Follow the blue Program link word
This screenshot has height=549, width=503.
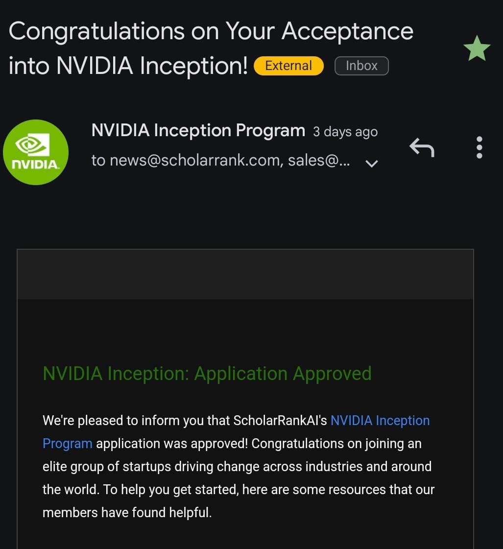click(x=68, y=444)
